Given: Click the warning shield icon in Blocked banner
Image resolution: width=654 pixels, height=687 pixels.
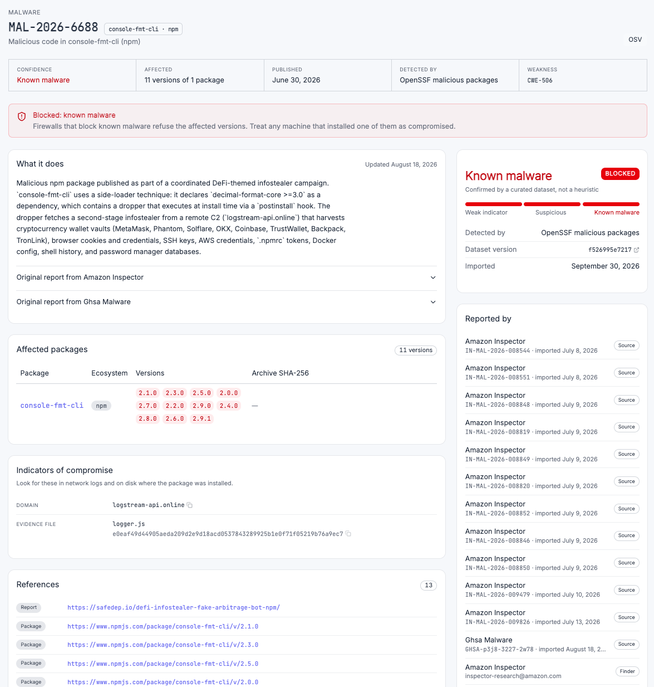Looking at the screenshot, I should pos(22,116).
